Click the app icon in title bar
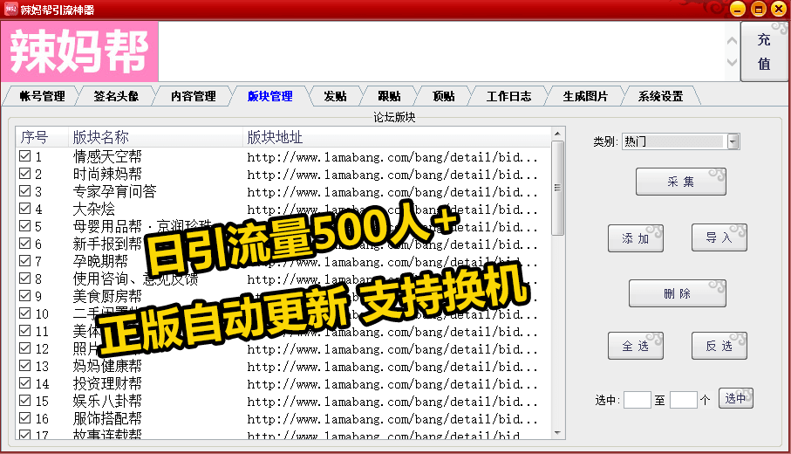791x454 pixels. coord(10,9)
